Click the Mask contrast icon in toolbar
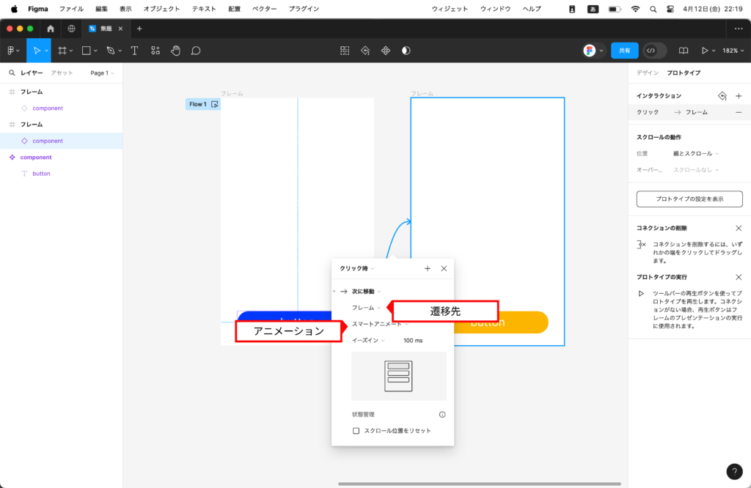This screenshot has height=488, width=751. tap(406, 51)
